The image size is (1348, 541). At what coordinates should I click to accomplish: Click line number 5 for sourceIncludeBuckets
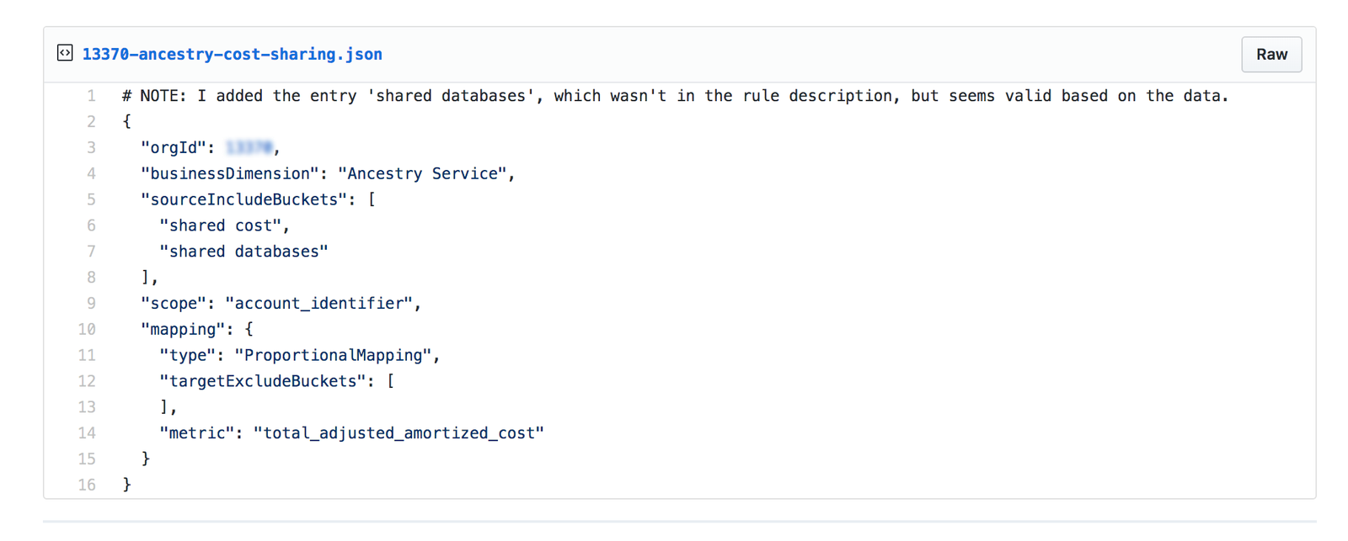coord(91,200)
